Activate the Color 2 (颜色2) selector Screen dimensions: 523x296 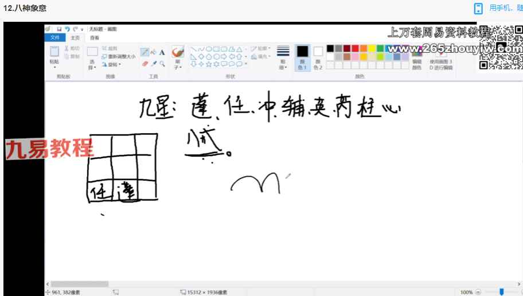[x=318, y=57]
